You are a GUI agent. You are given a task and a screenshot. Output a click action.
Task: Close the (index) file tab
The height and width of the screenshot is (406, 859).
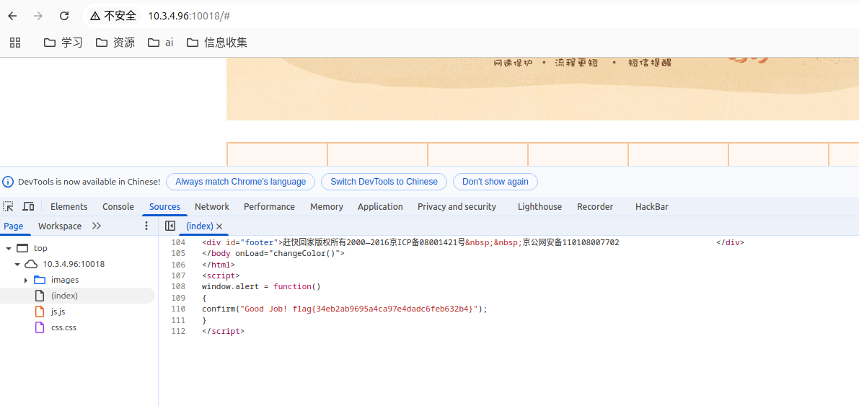coord(220,226)
